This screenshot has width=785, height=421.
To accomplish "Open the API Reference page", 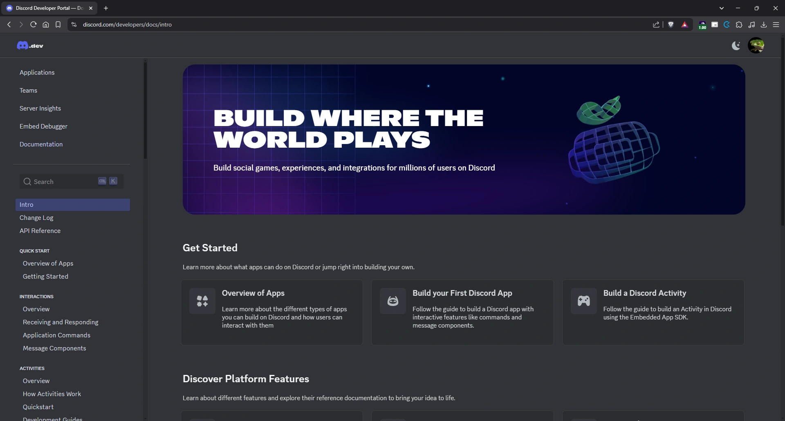I will (40, 231).
